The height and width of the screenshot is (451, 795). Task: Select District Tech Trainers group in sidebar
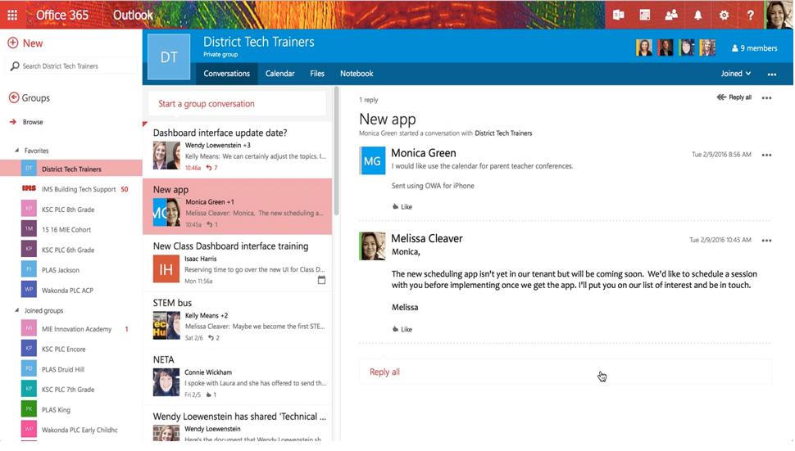[71, 169]
